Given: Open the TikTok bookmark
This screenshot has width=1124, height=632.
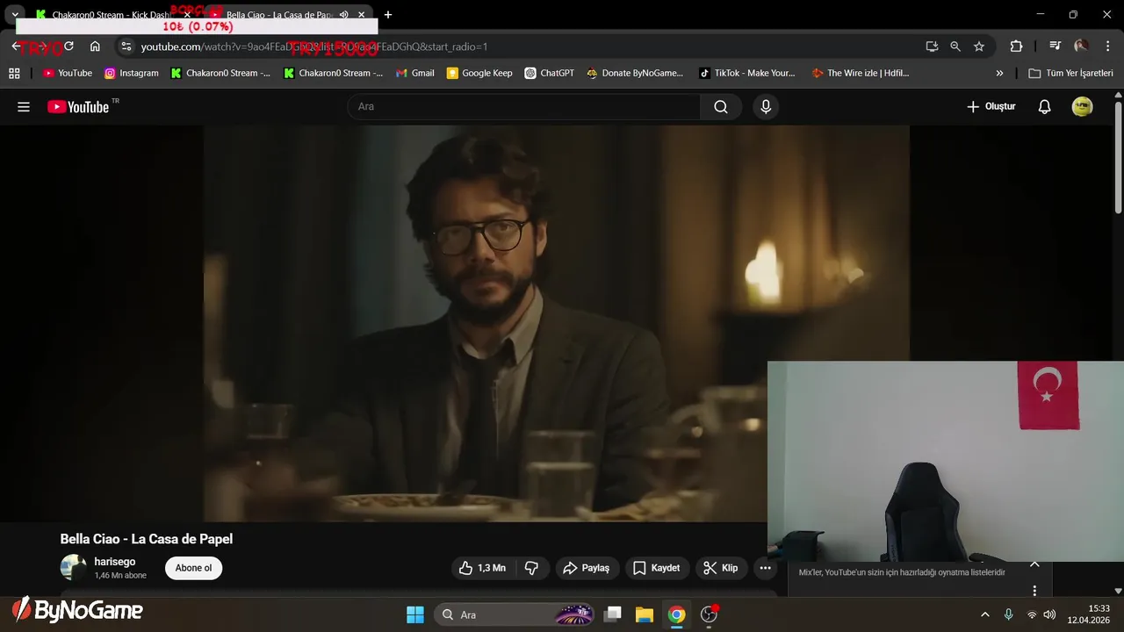Looking at the screenshot, I should (747, 73).
